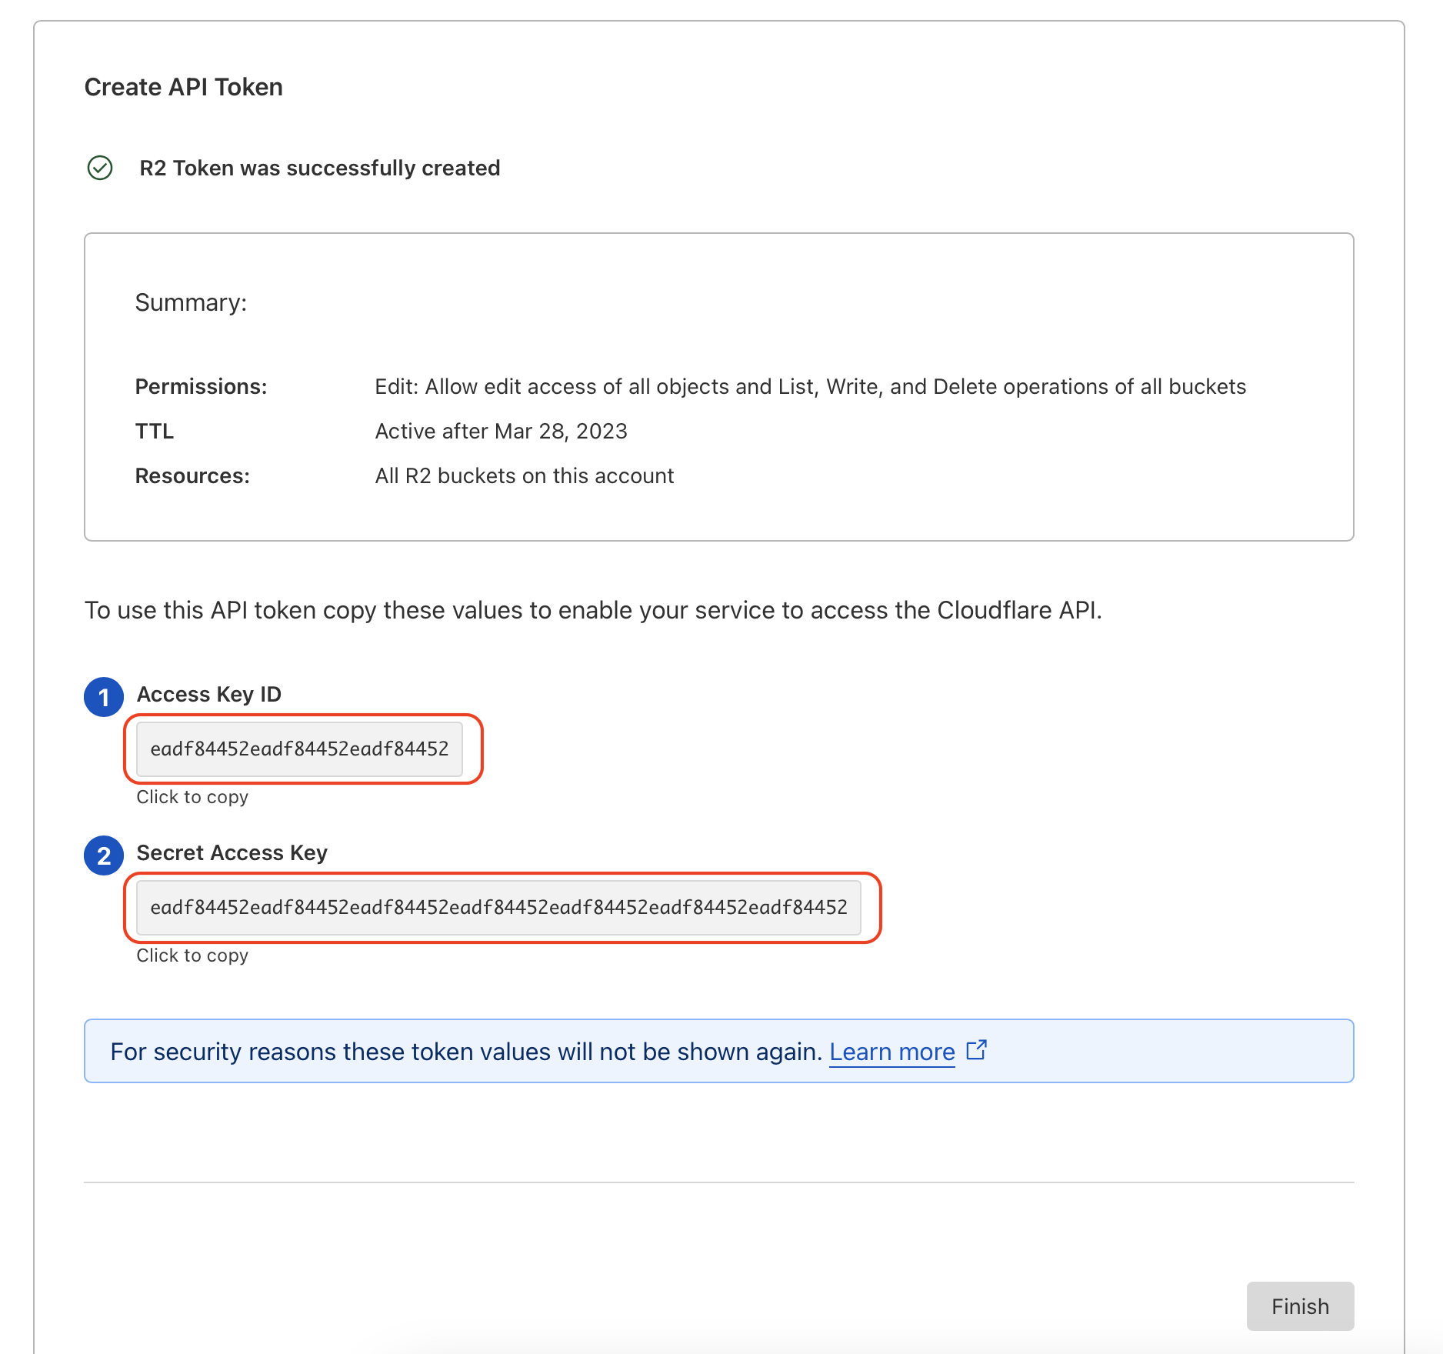Click the Finish button
Image resolution: width=1443 pixels, height=1354 pixels.
click(x=1300, y=1306)
